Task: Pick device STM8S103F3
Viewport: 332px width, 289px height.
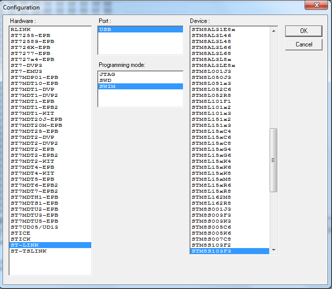Action: pos(230,251)
